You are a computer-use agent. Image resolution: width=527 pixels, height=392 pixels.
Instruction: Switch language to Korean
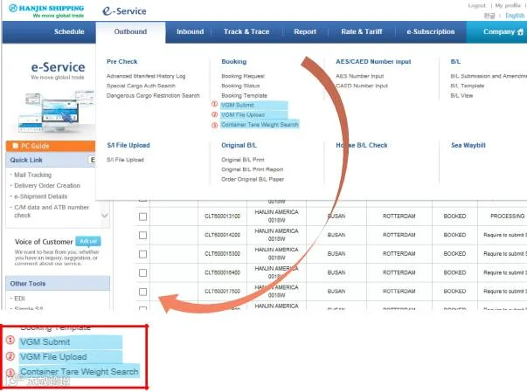489,16
